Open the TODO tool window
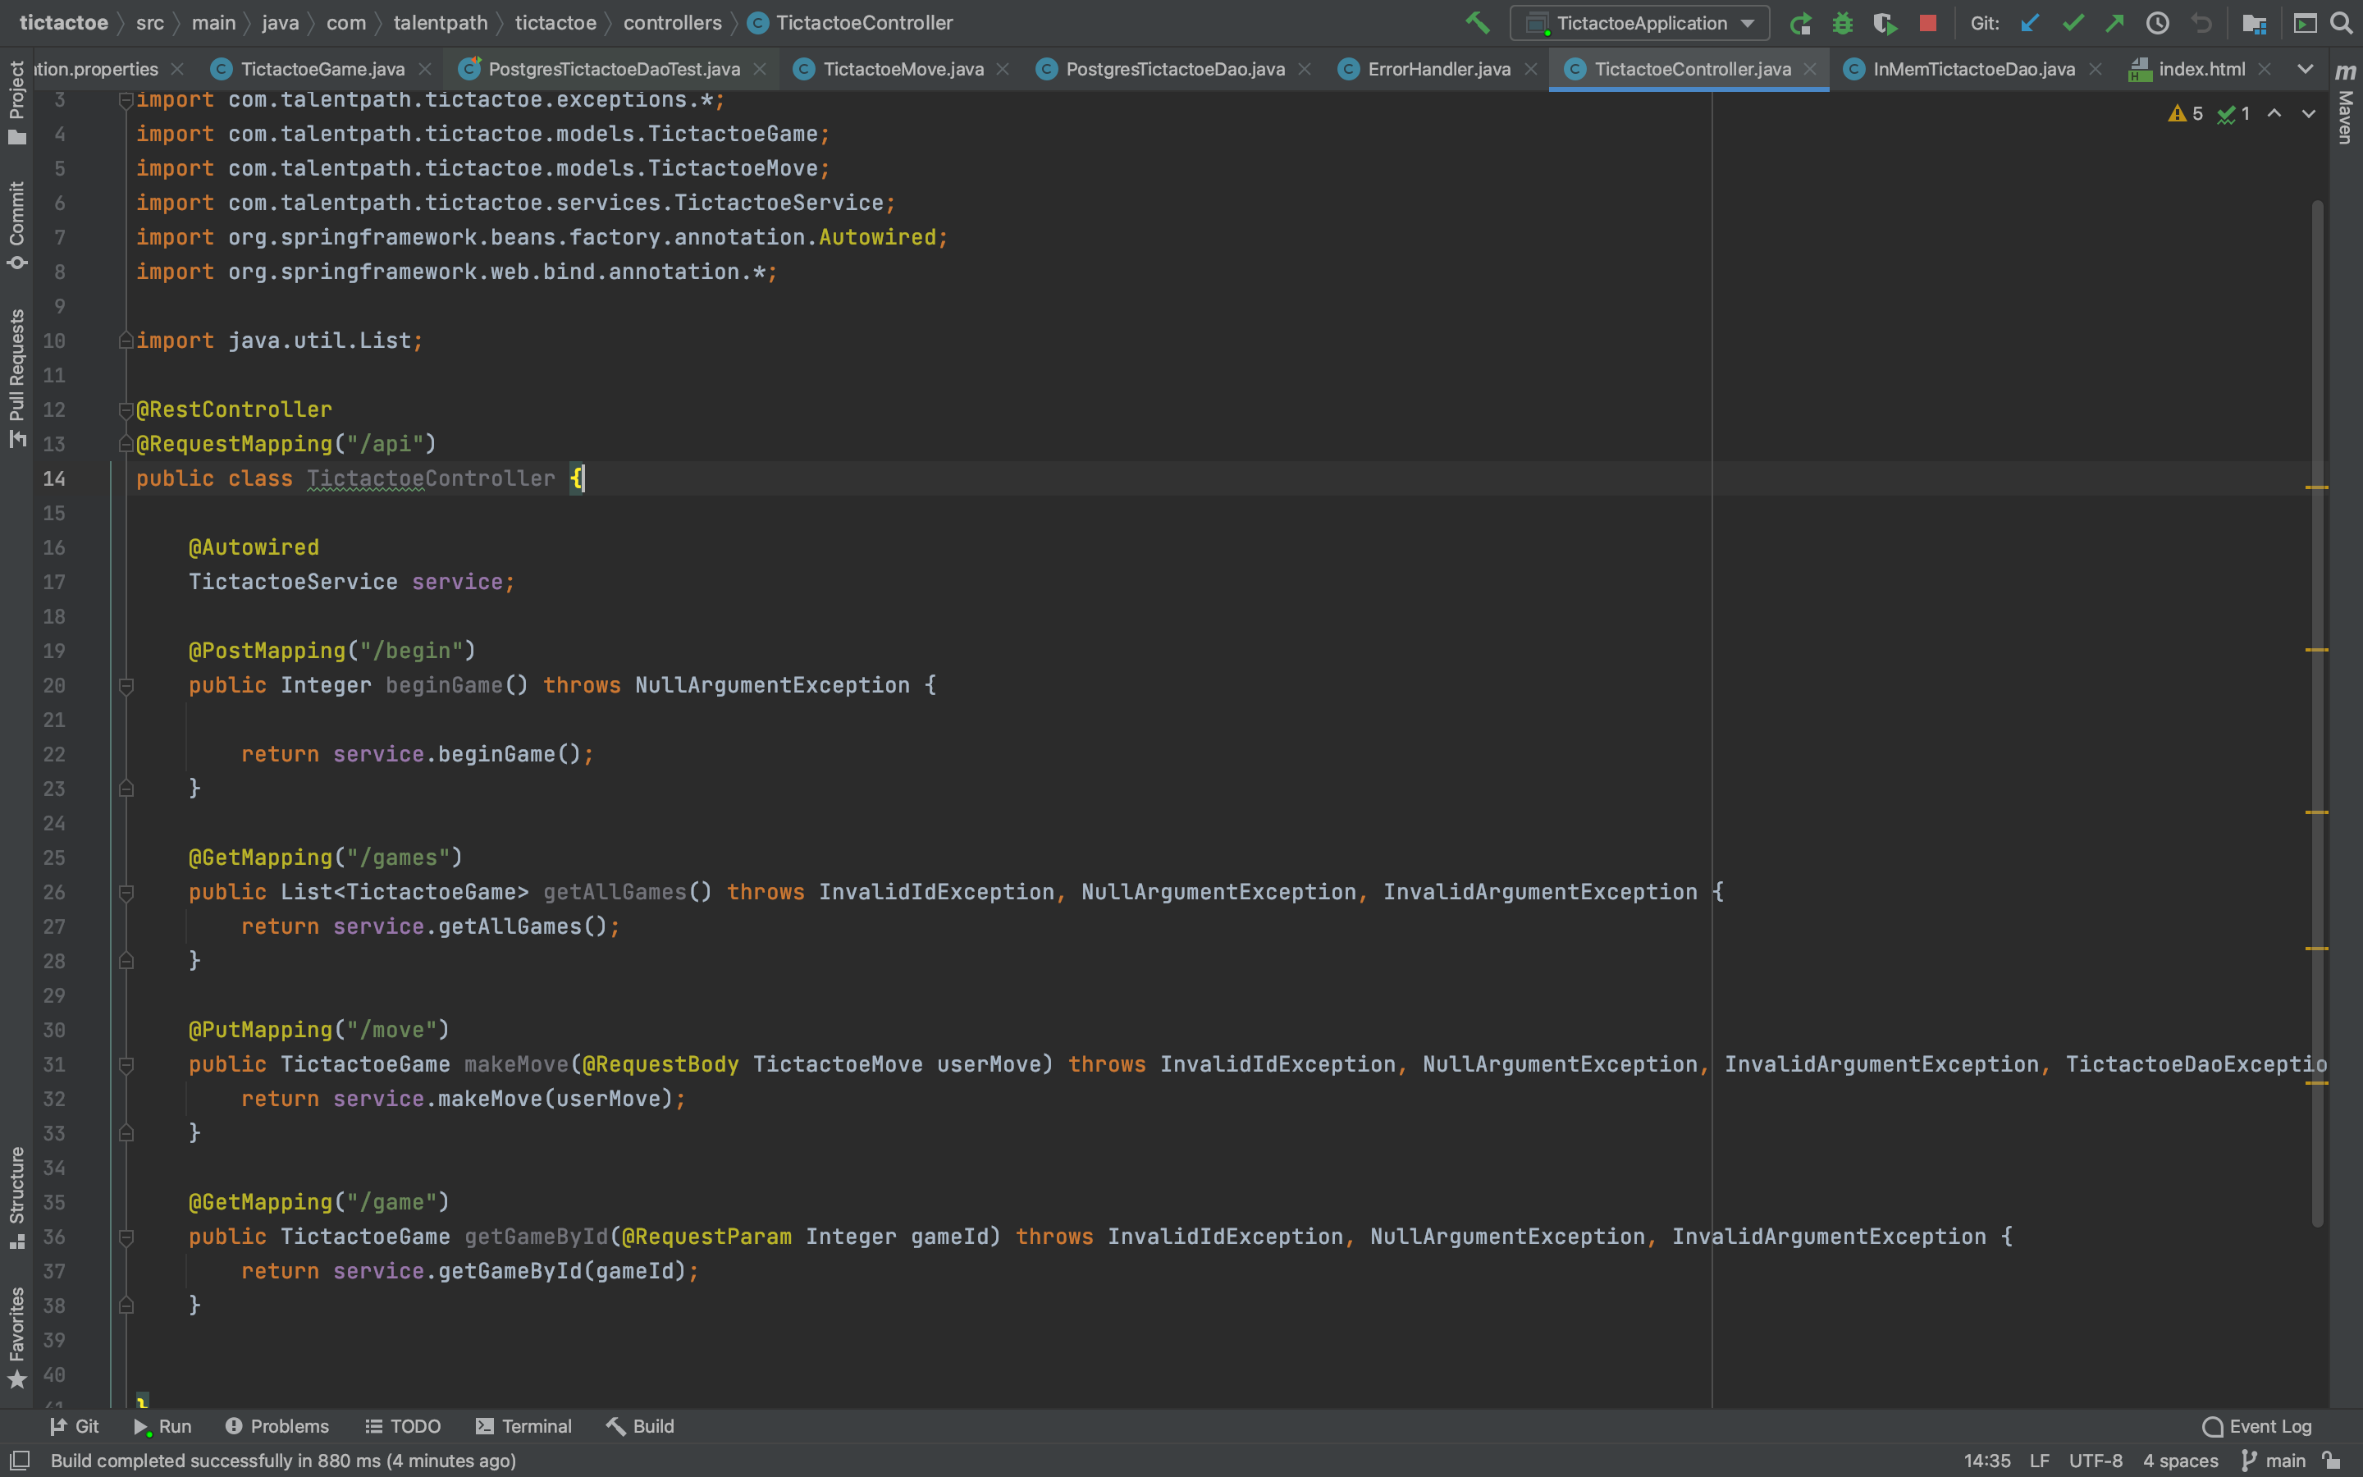The image size is (2363, 1477). [404, 1426]
